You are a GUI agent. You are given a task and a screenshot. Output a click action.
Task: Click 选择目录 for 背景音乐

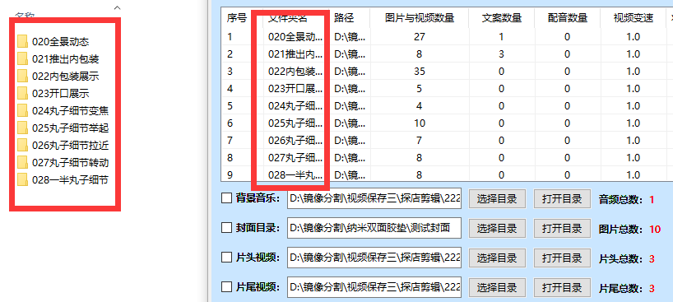[497, 198]
